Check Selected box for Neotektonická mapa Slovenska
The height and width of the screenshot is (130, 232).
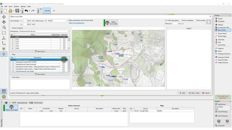[64, 64]
